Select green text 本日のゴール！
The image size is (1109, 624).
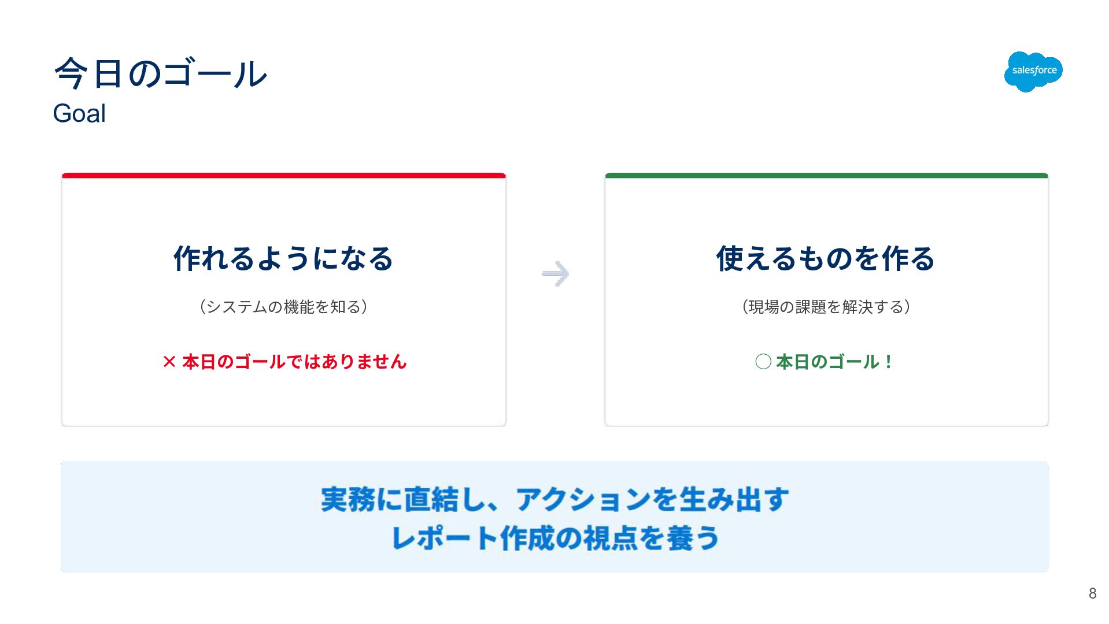point(834,362)
